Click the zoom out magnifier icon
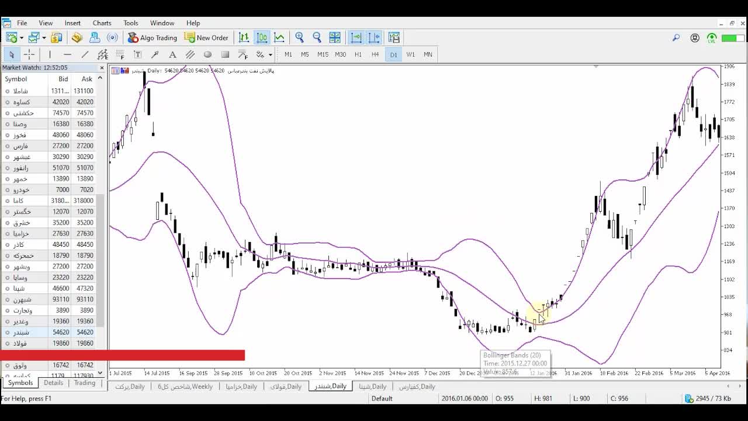 [317, 37]
